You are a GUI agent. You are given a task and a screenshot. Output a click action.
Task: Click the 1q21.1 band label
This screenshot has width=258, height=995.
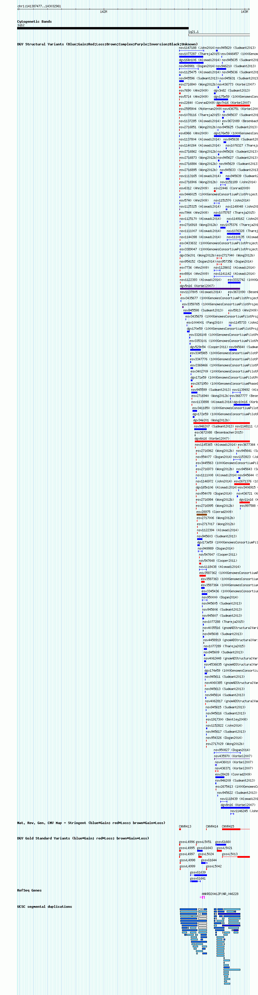(x=193, y=32)
